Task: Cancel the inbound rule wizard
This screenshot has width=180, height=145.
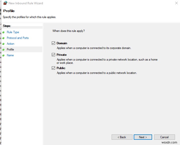Action: pyautogui.click(x=164, y=137)
